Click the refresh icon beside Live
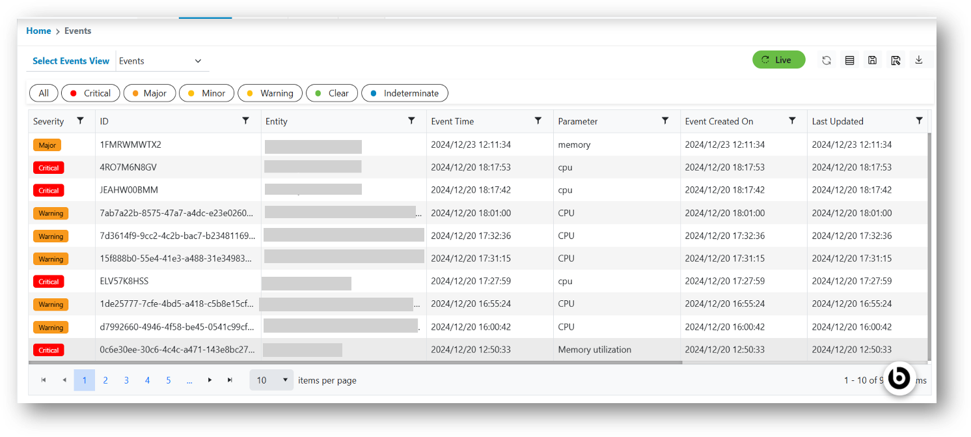 (827, 60)
